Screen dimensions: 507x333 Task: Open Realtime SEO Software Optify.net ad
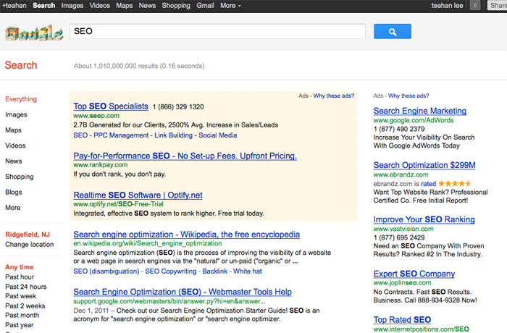pyautogui.click(x=138, y=195)
